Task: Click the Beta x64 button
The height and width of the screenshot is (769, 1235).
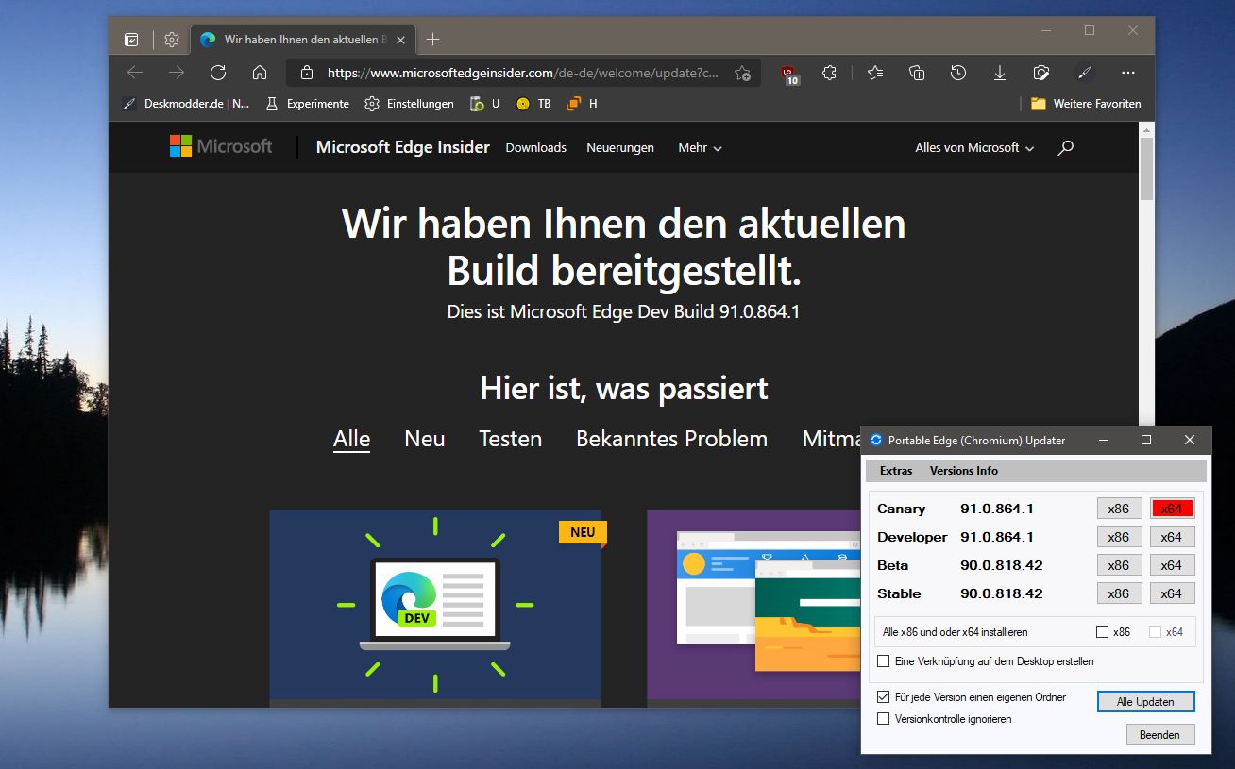Action: [1172, 565]
